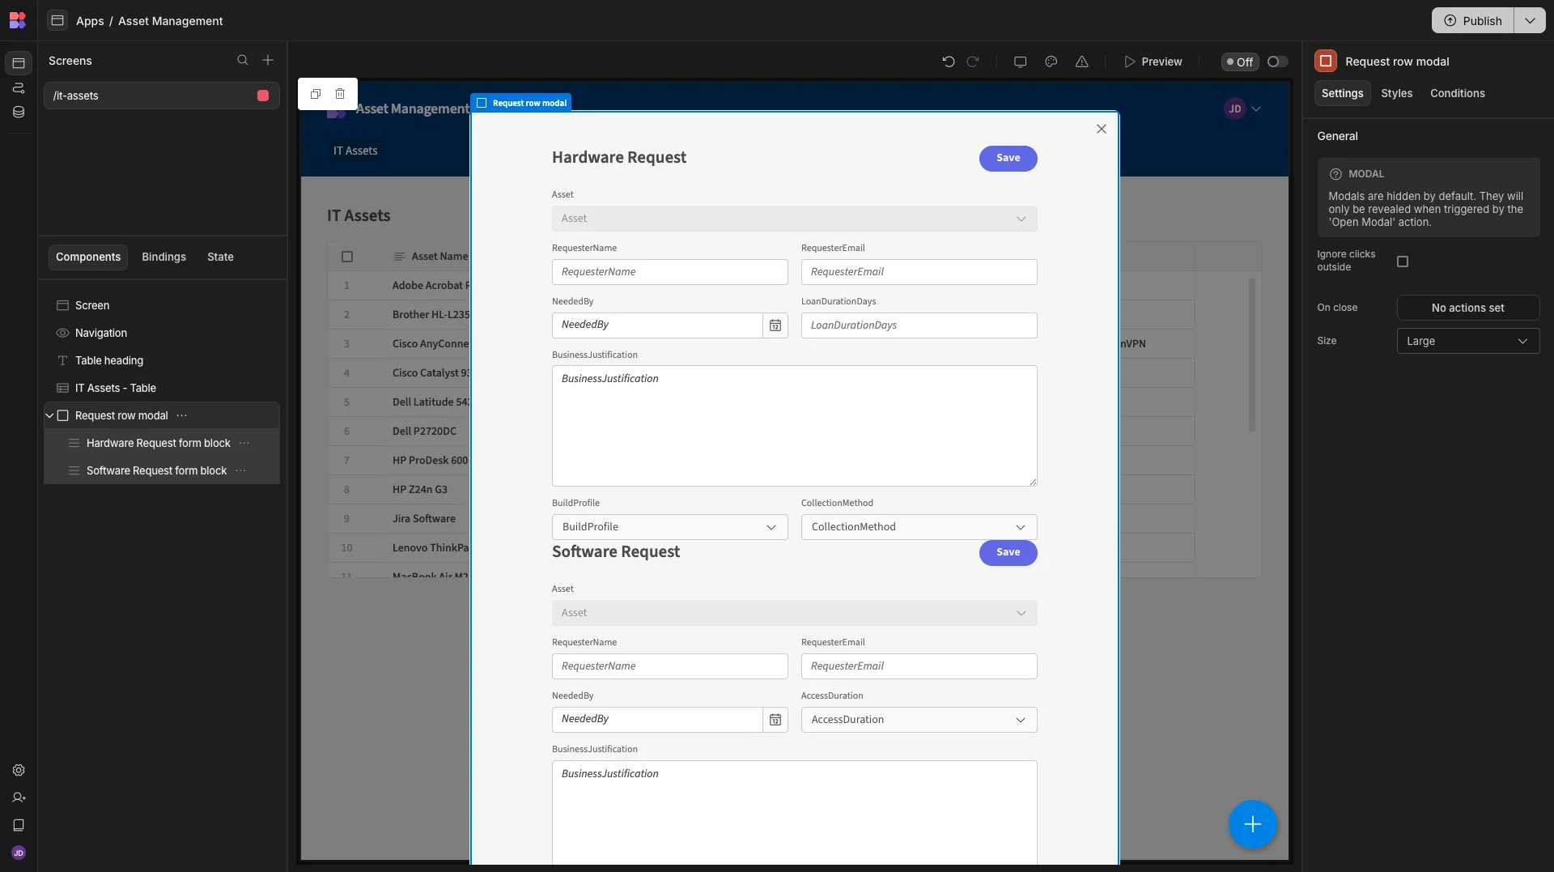This screenshot has width=1554, height=872.
Task: Open Software form NeededBy calendar picker
Action: pos(775,720)
